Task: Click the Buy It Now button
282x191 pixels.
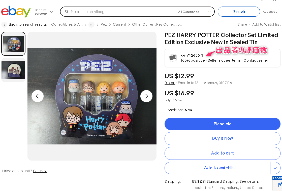Action: [222, 138]
